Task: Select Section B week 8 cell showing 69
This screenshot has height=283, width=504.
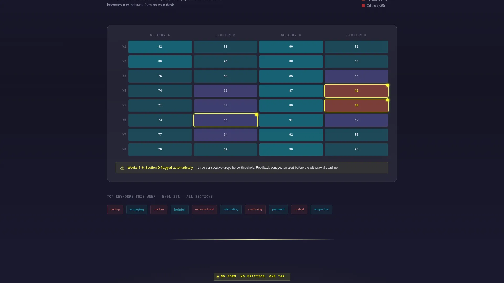Action: [225, 150]
